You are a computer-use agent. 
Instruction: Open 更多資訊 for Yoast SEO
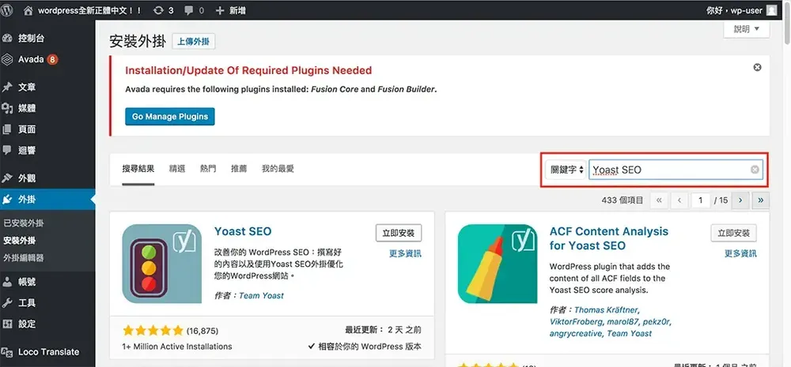pos(405,253)
